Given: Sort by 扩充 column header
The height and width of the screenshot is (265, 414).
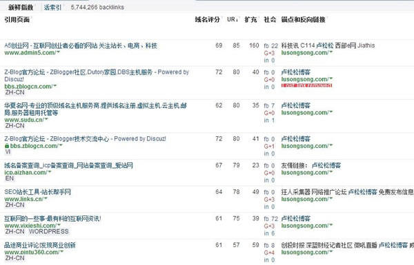Looking at the screenshot, I should click(250, 19).
